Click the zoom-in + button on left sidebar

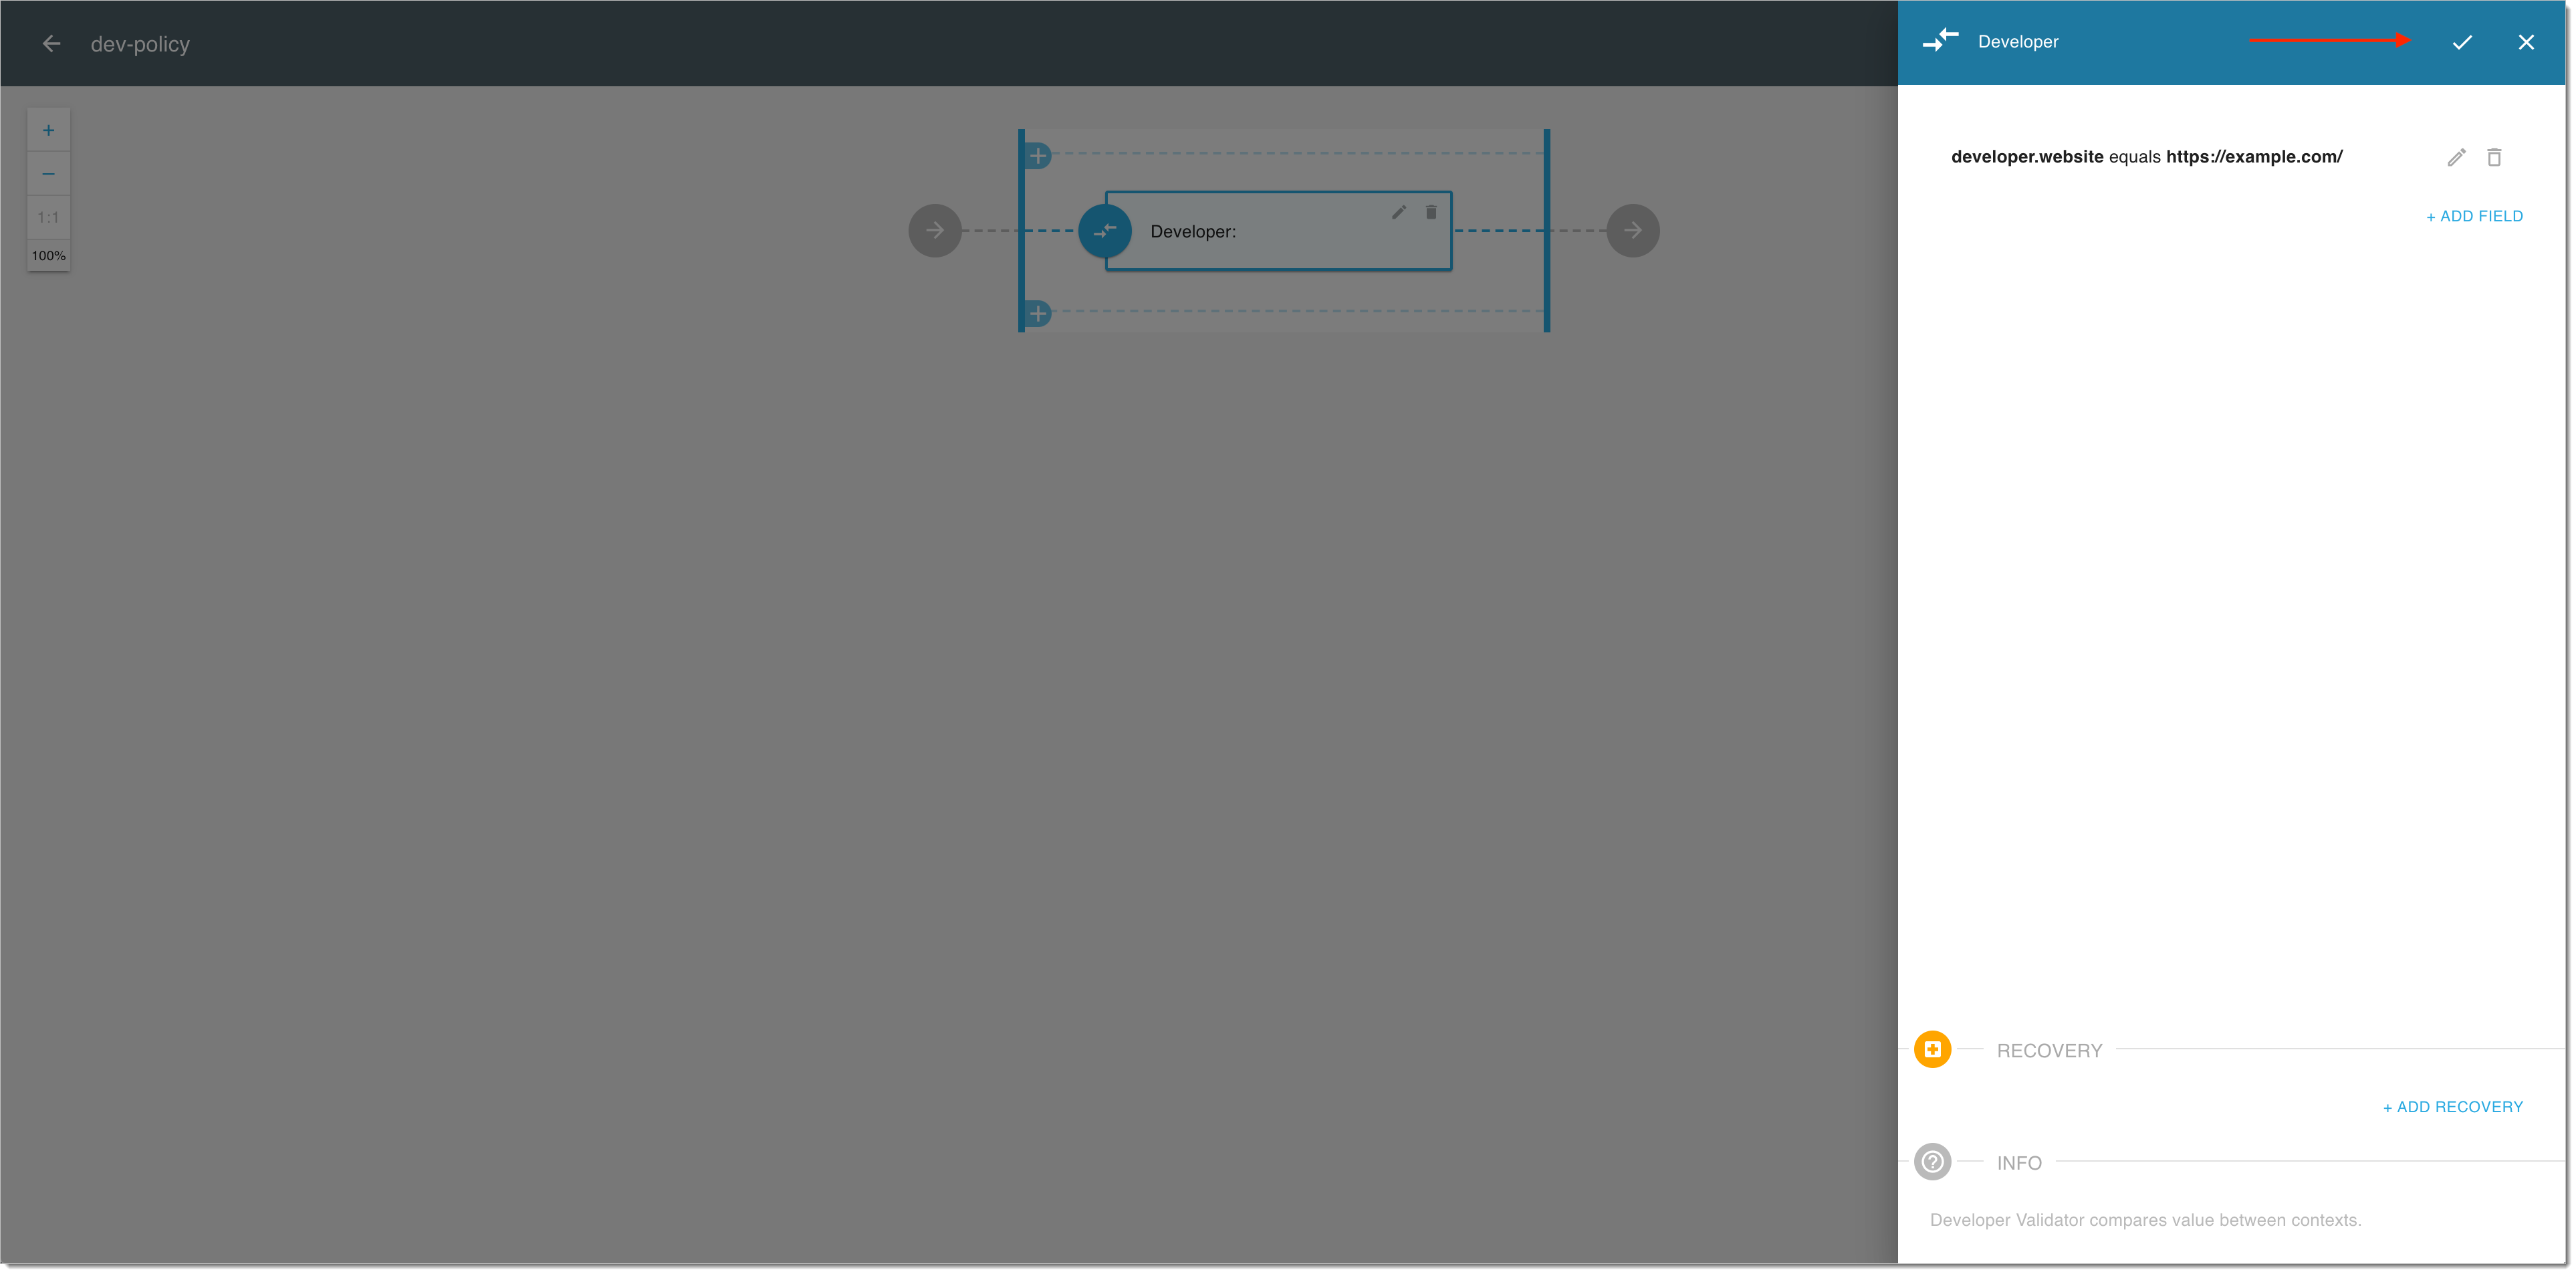(x=47, y=128)
